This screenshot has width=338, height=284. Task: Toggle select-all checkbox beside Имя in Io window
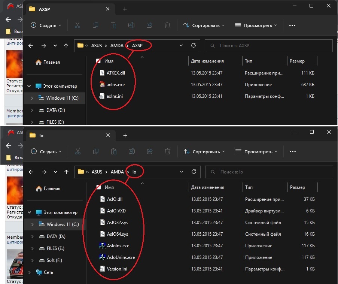[x=98, y=187]
